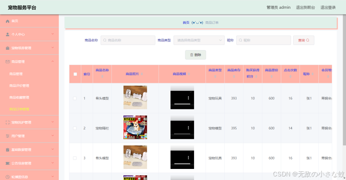The height and width of the screenshot is (180, 346).
Task: Open video menu dots for row 1
Action: pos(188,98)
